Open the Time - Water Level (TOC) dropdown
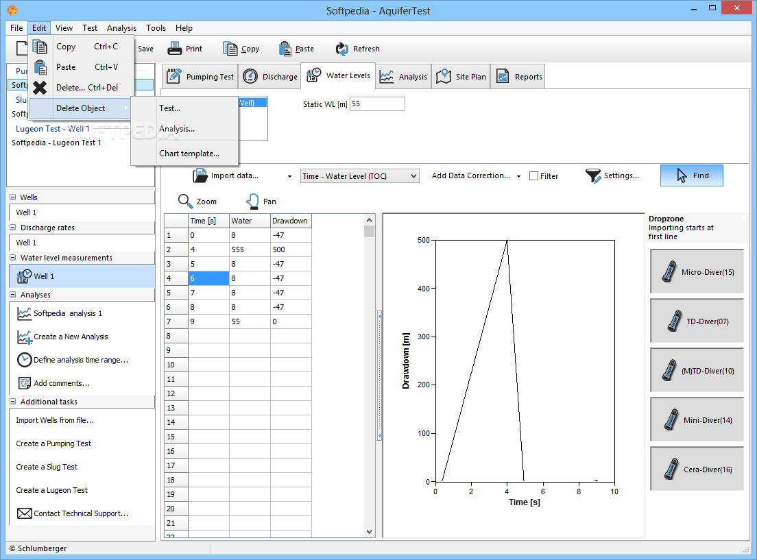This screenshot has width=757, height=560. (360, 176)
